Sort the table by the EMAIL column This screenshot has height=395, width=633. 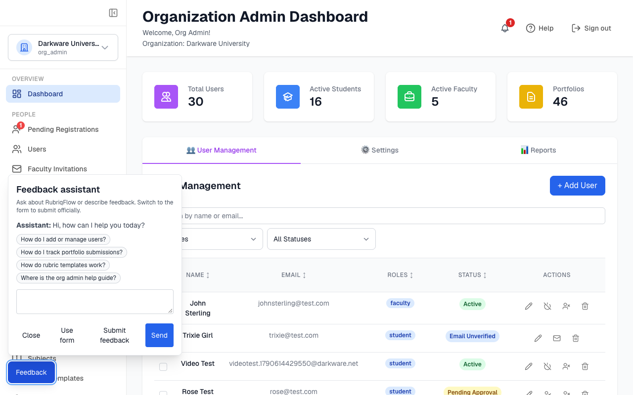[x=294, y=275]
